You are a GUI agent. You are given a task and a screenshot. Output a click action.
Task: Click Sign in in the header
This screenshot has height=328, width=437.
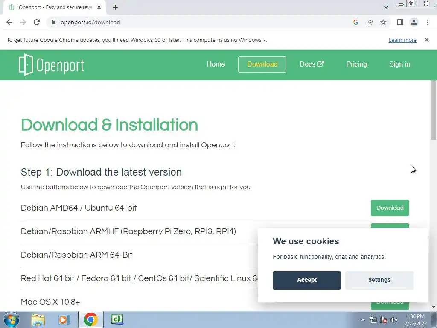(x=399, y=64)
